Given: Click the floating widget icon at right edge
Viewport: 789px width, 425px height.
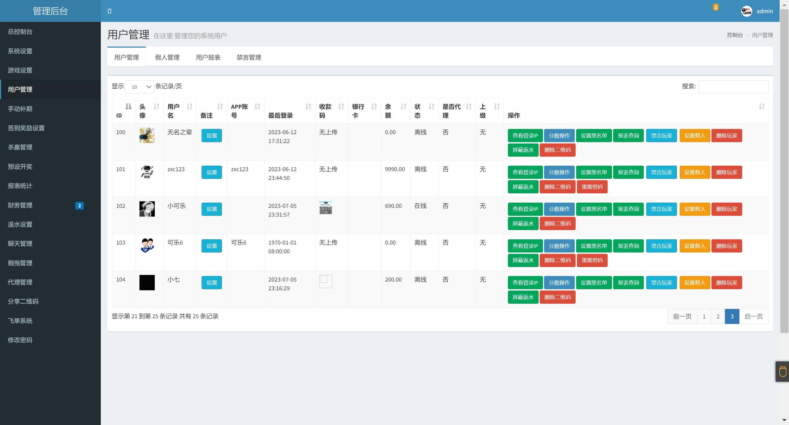Looking at the screenshot, I should 783,371.
